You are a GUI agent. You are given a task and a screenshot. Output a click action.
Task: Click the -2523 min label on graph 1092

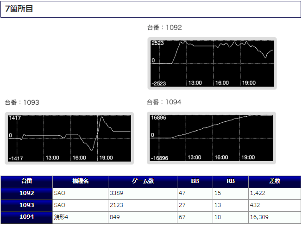pyautogui.click(x=159, y=84)
